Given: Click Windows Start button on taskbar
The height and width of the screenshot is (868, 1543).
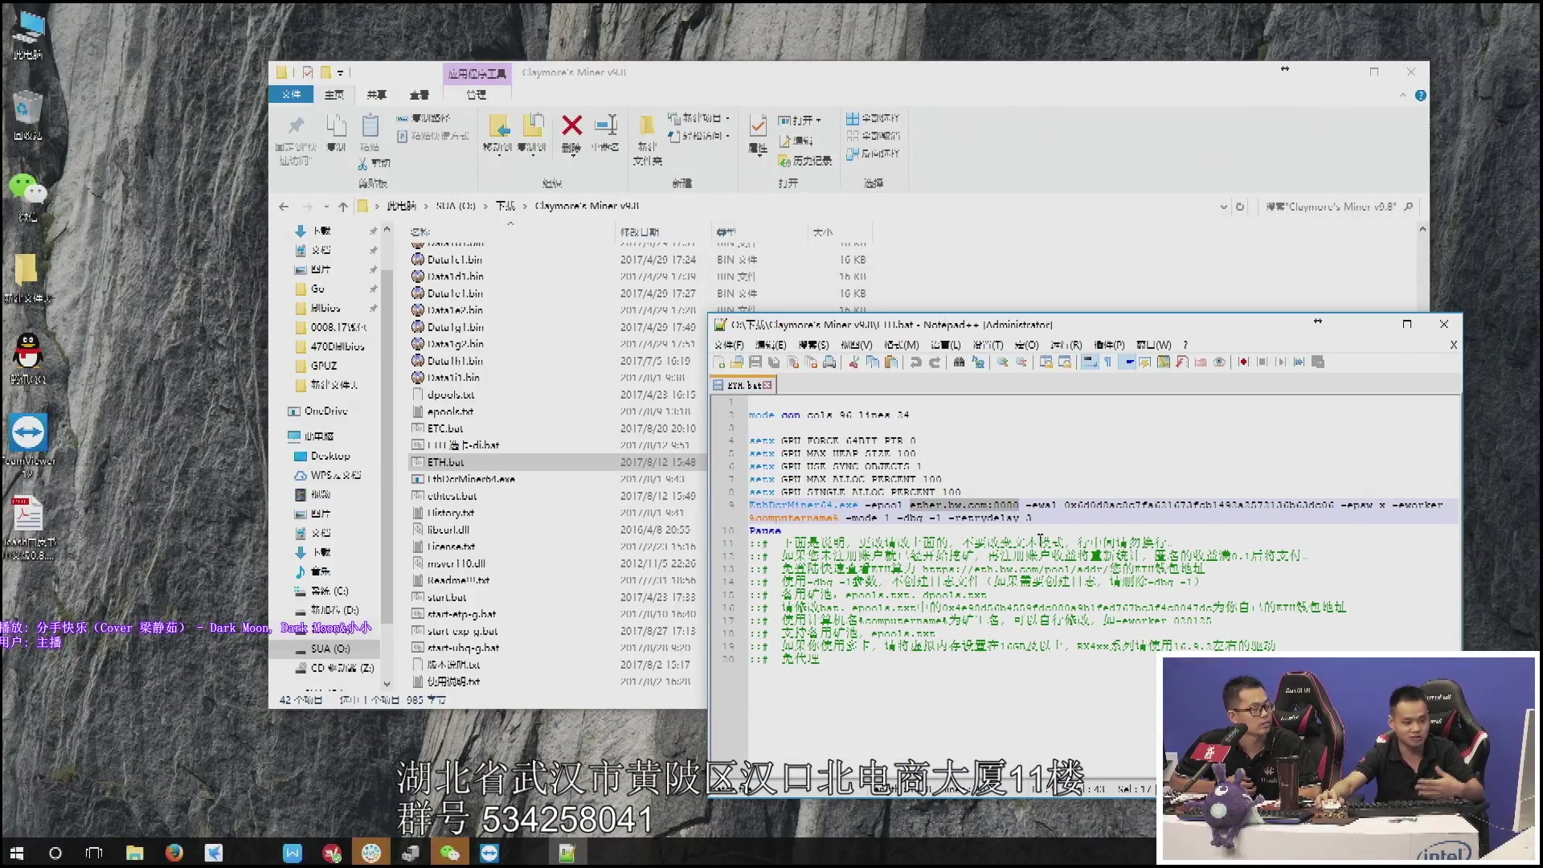Looking at the screenshot, I should [16, 854].
